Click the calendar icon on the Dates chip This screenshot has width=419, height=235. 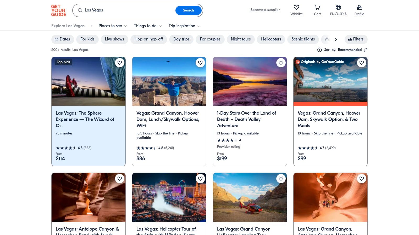pos(56,39)
